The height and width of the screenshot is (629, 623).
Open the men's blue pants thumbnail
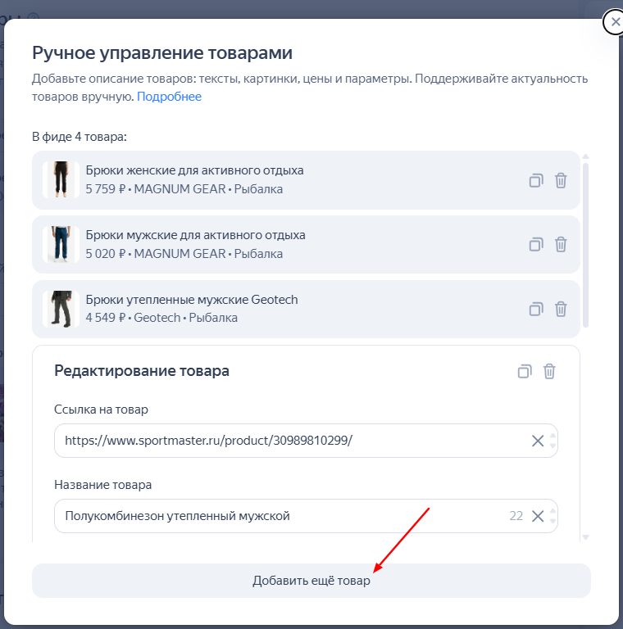61,244
